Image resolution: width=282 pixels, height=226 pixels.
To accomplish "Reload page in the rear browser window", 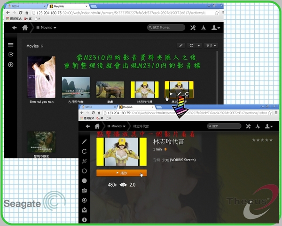I will click(21, 13).
